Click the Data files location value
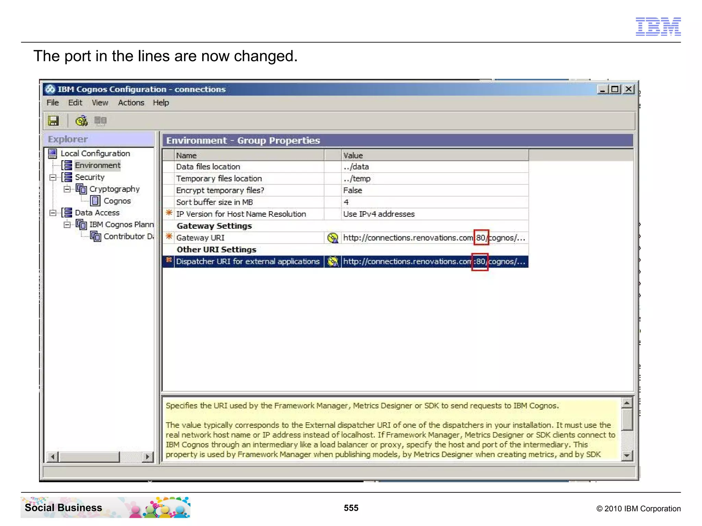This screenshot has height=526, width=702. (435, 167)
